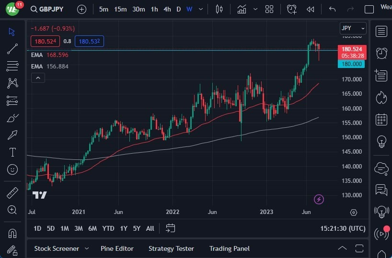Open the Calendar panel icon
Image resolution: width=392 pixels, height=258 pixels.
tap(381, 119)
